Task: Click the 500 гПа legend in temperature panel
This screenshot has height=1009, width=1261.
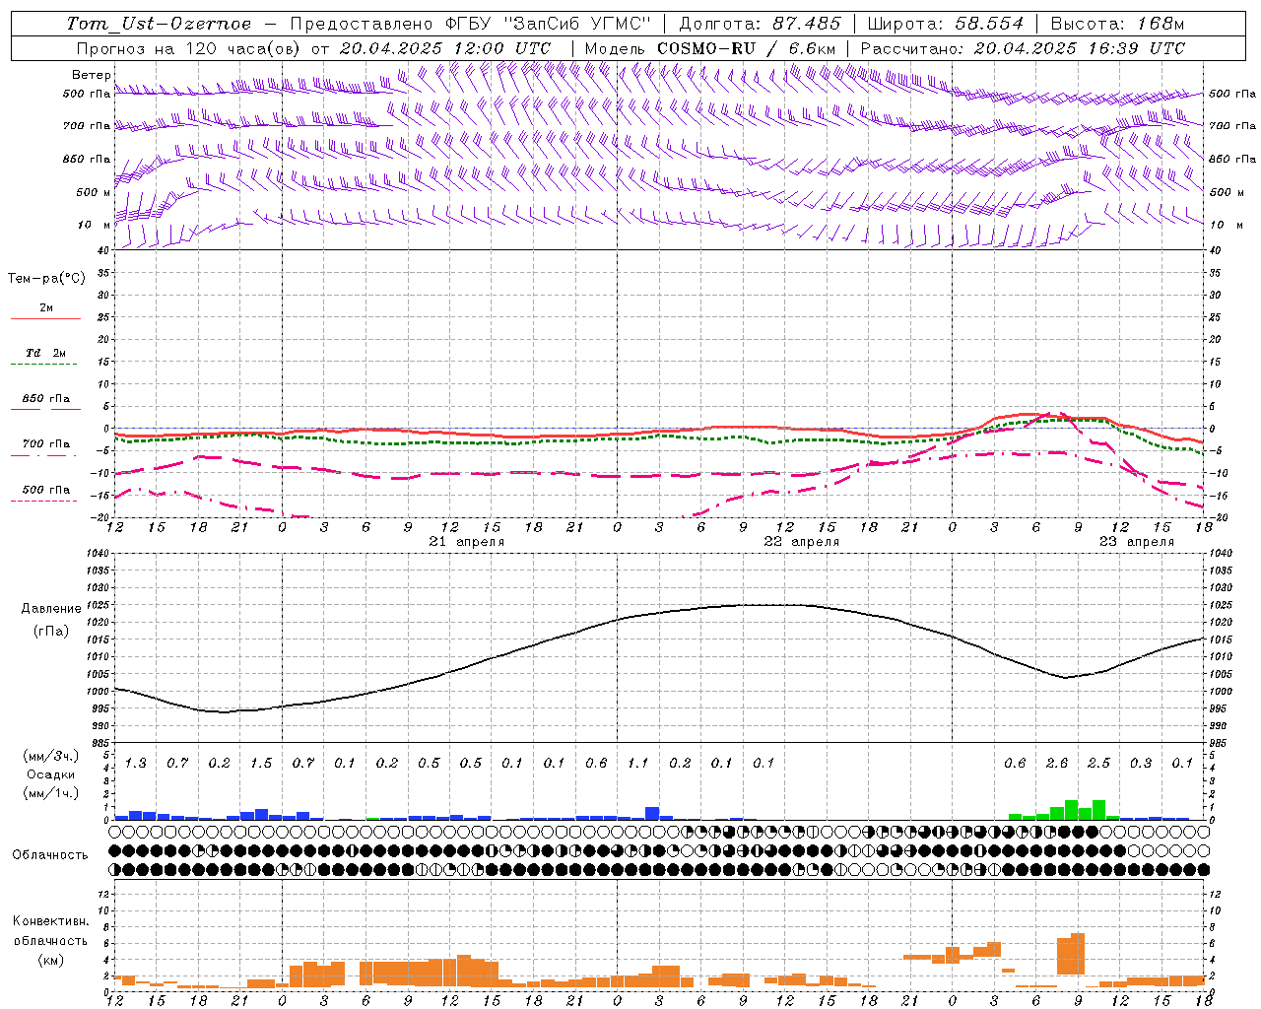Action: [46, 490]
